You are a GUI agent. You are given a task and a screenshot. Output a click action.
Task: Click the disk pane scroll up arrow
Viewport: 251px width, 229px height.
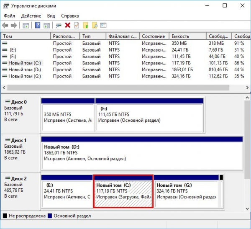[x=247, y=98]
